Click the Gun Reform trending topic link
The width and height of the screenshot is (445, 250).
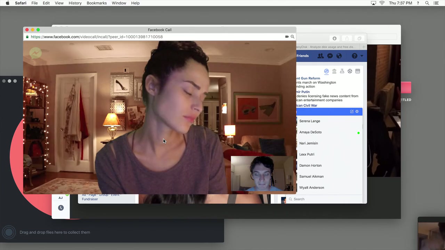308,78
